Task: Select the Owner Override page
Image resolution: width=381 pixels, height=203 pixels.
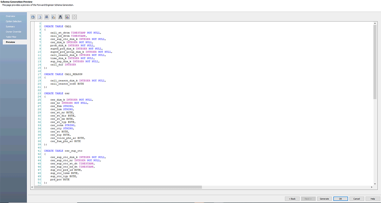Action: (x=13, y=32)
